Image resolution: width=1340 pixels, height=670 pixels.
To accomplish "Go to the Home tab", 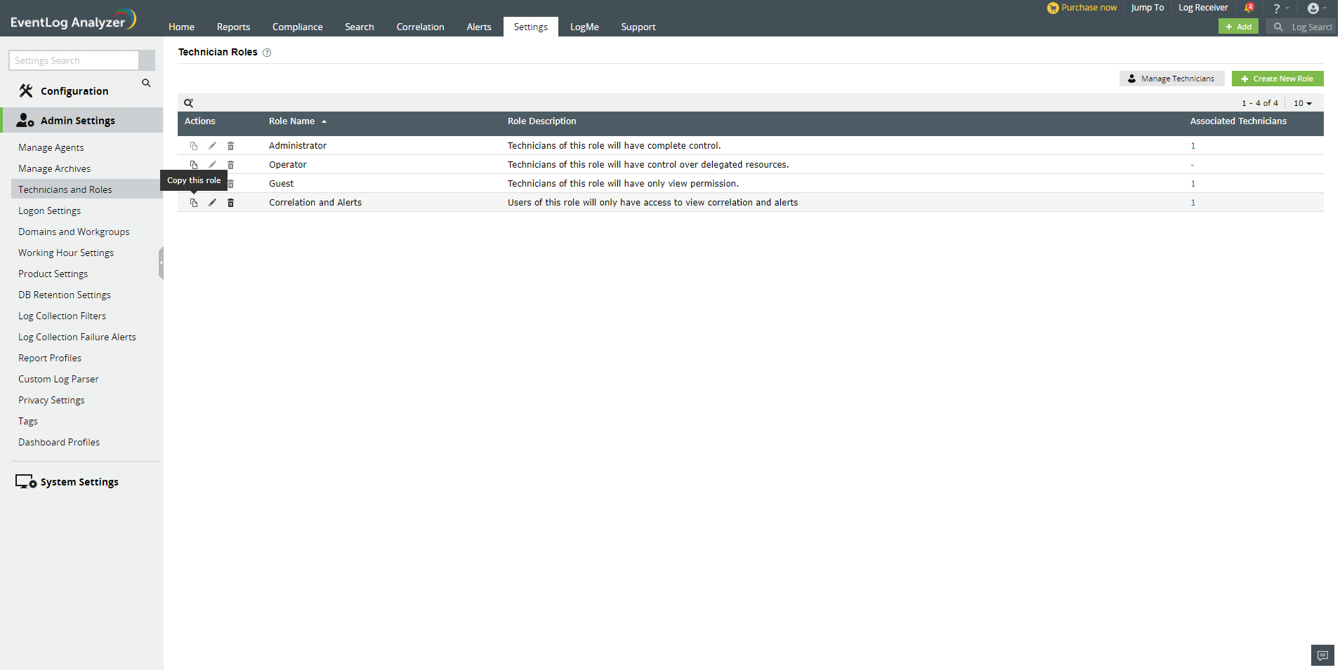I will click(x=181, y=27).
